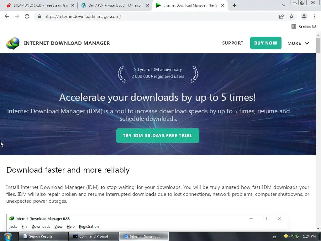
Task: Click 'Accelerate your downloads' headline
Action: pyautogui.click(x=158, y=97)
